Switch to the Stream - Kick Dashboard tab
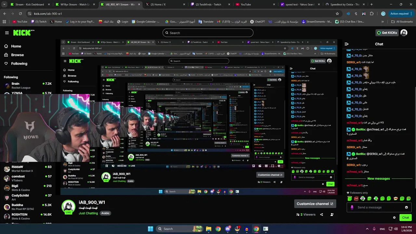The height and width of the screenshot is (234, 416). click(30, 5)
